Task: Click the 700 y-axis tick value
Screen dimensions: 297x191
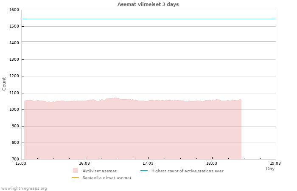Action: (15, 159)
